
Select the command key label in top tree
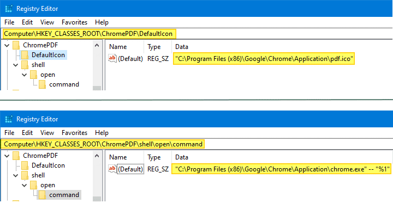(x=64, y=84)
